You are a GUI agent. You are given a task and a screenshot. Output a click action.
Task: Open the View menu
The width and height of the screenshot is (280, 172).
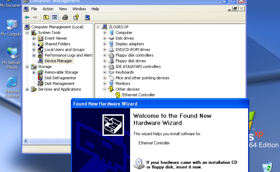pyautogui.click(x=63, y=9)
